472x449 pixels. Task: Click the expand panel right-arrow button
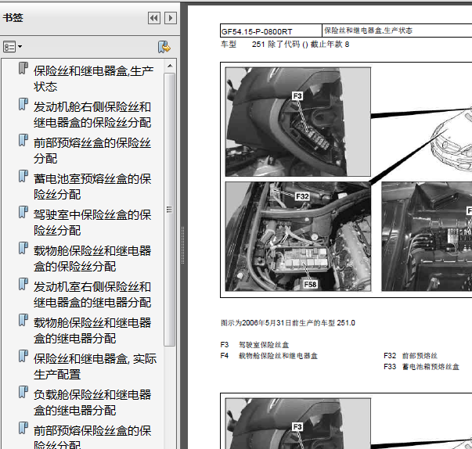coord(171,18)
